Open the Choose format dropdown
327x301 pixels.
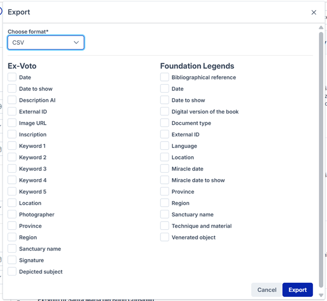click(x=46, y=43)
